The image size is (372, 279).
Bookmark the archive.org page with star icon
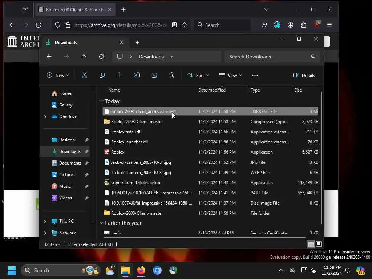tap(185, 25)
